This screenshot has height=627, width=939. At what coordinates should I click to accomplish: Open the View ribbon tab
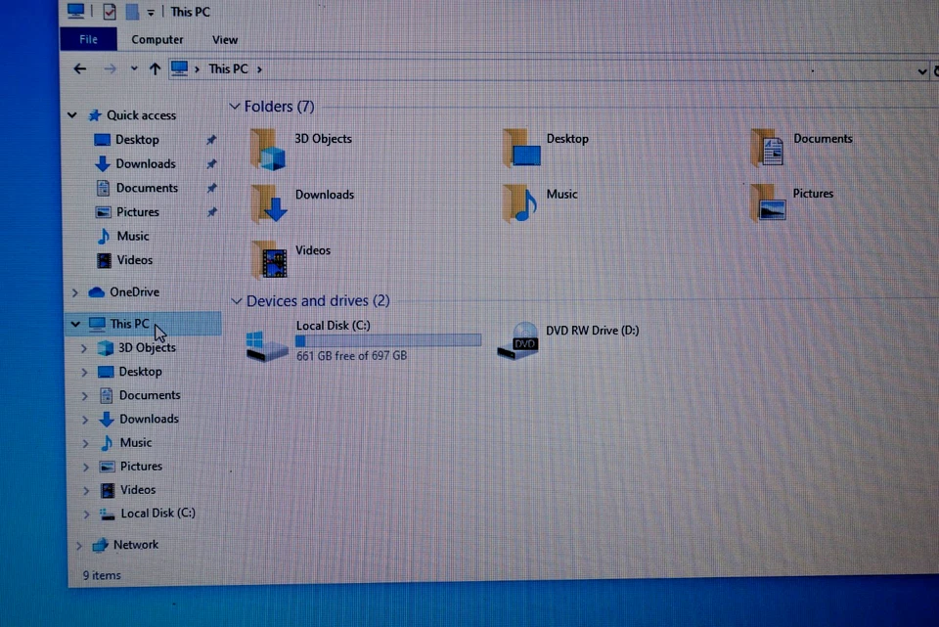coord(224,39)
